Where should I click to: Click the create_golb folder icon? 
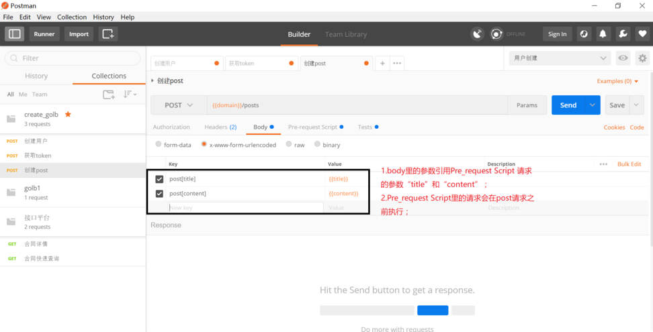tap(11, 119)
